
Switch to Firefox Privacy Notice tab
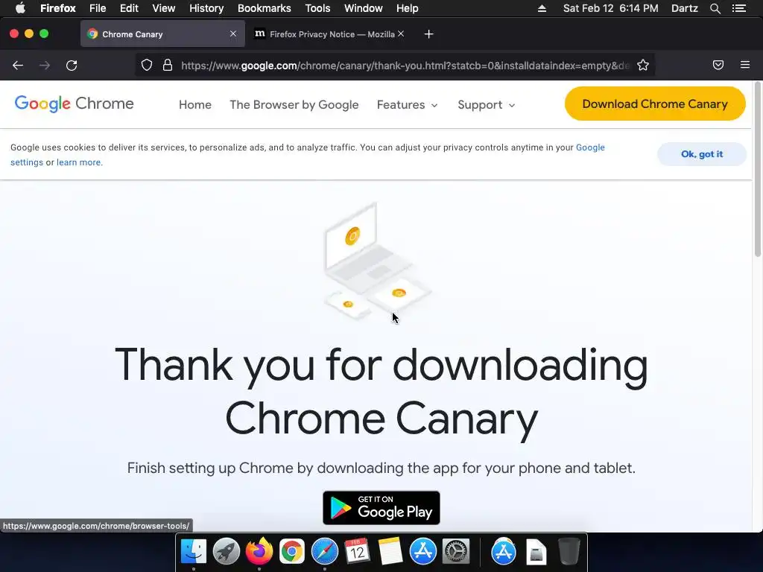point(329,34)
